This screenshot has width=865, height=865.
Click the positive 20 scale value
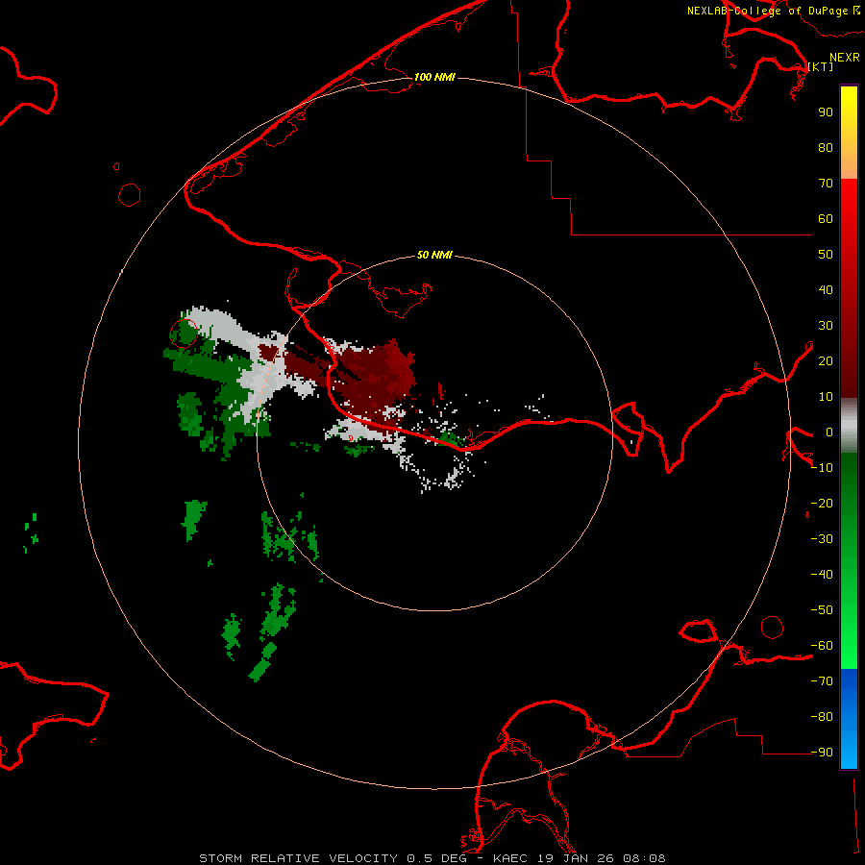[826, 360]
